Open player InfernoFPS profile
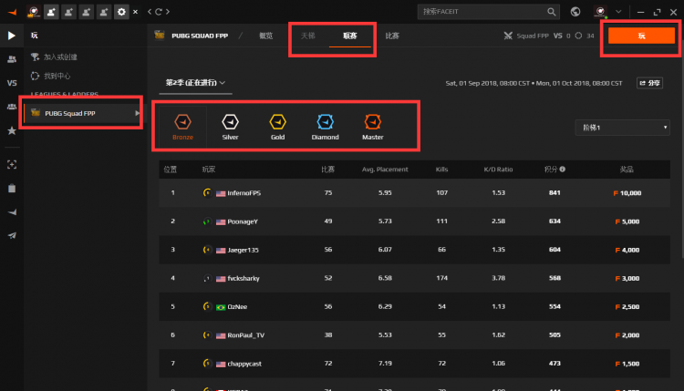 pos(244,192)
